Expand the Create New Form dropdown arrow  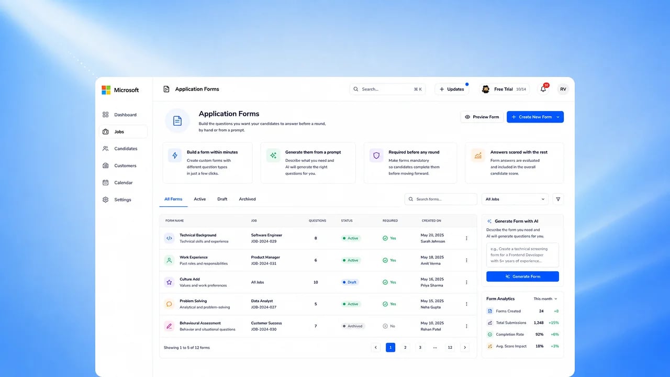click(x=558, y=117)
